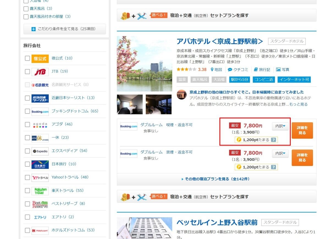Expand その他の宿泊プランを見る (全142件)
This screenshot has height=239, width=330.
click(x=216, y=179)
